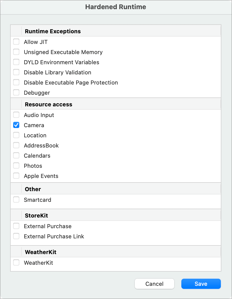This screenshot has width=232, height=299.
Task: Save the Hardened Runtime settings
Action: coord(201,284)
